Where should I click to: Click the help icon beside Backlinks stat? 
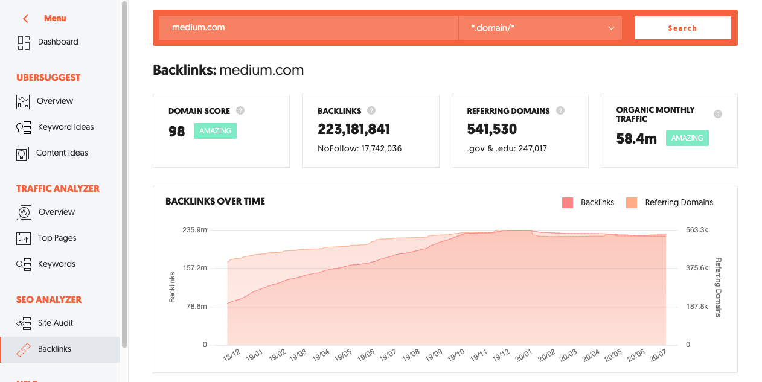371,110
